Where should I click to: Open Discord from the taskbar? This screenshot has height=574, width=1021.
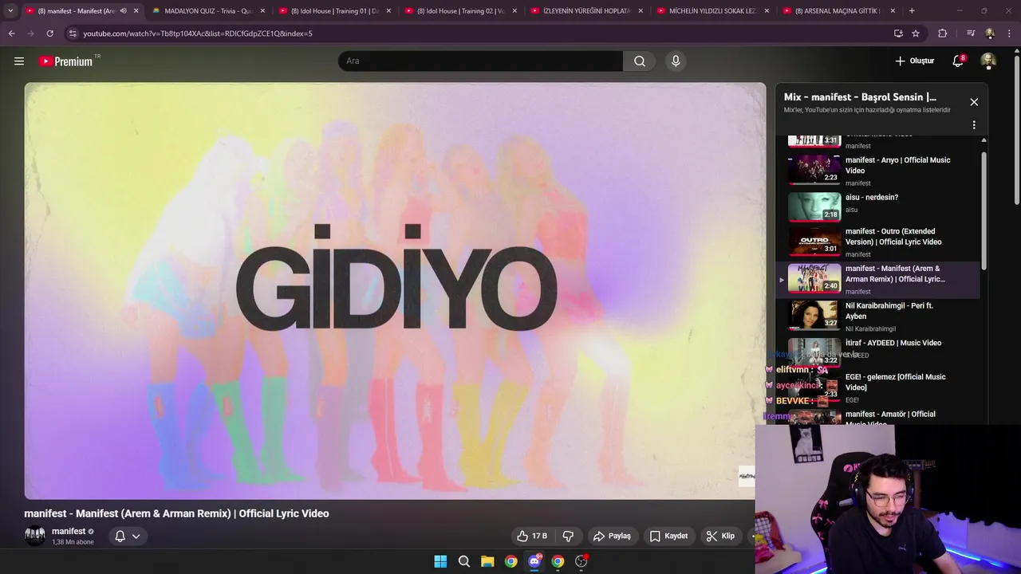pos(534,561)
